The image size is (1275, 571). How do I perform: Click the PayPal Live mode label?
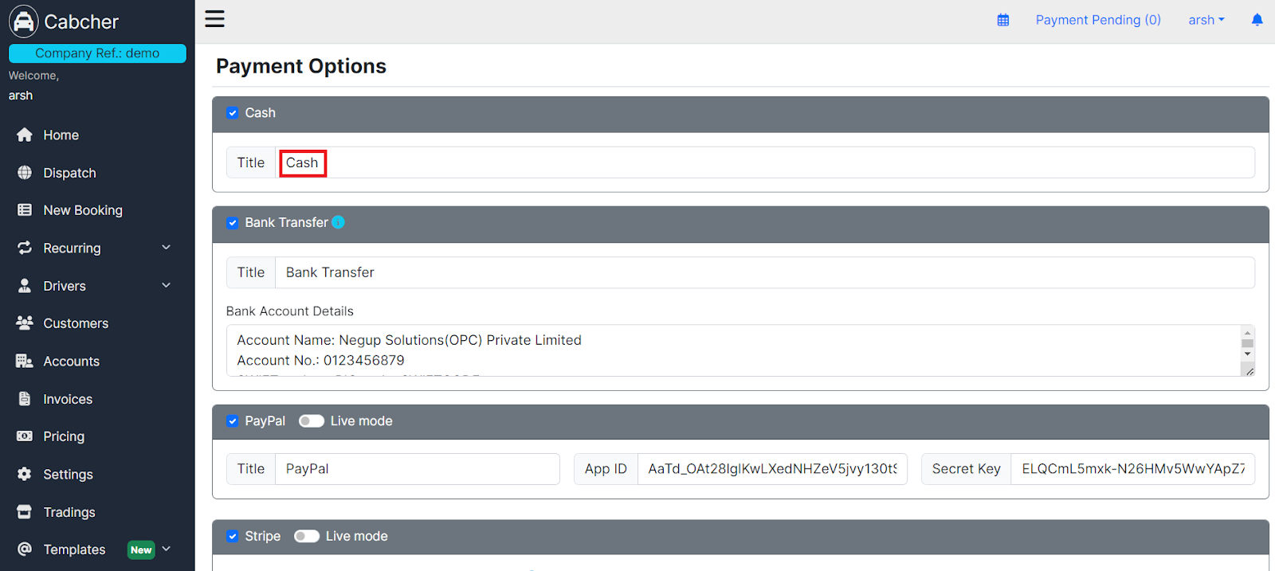362,421
